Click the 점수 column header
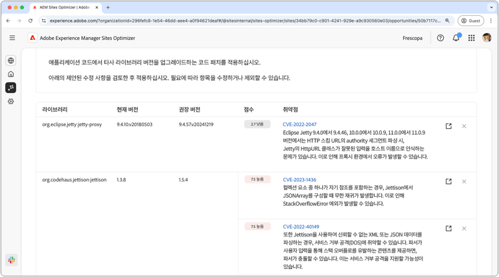Screen dimensions: 499x277 coord(249,110)
